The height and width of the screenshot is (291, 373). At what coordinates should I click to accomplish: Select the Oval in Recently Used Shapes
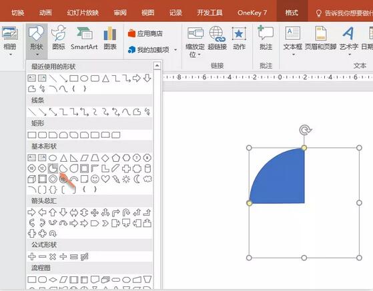[x=84, y=79]
